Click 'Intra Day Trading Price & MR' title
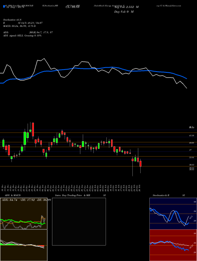 [72, 195]
